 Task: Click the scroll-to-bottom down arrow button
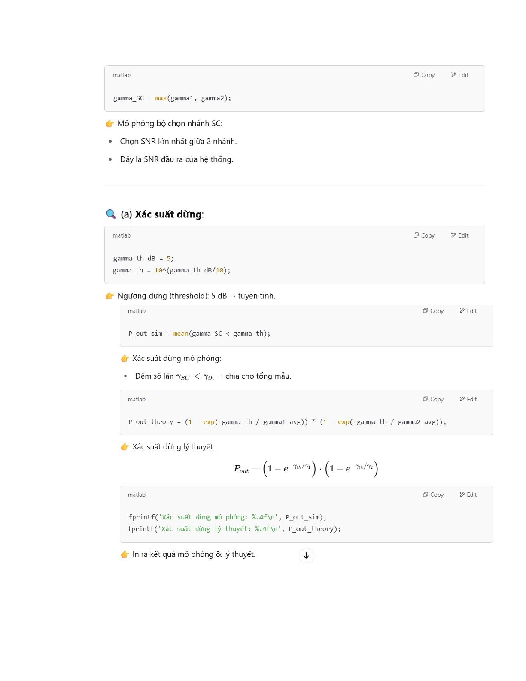(306, 555)
